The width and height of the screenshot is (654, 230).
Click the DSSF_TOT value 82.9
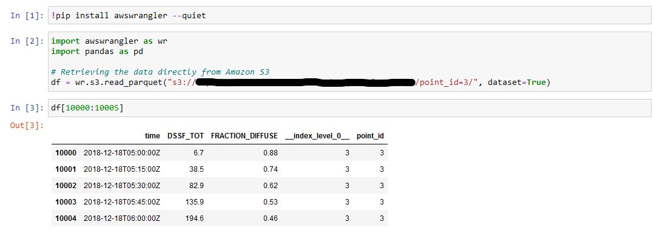coord(197,185)
